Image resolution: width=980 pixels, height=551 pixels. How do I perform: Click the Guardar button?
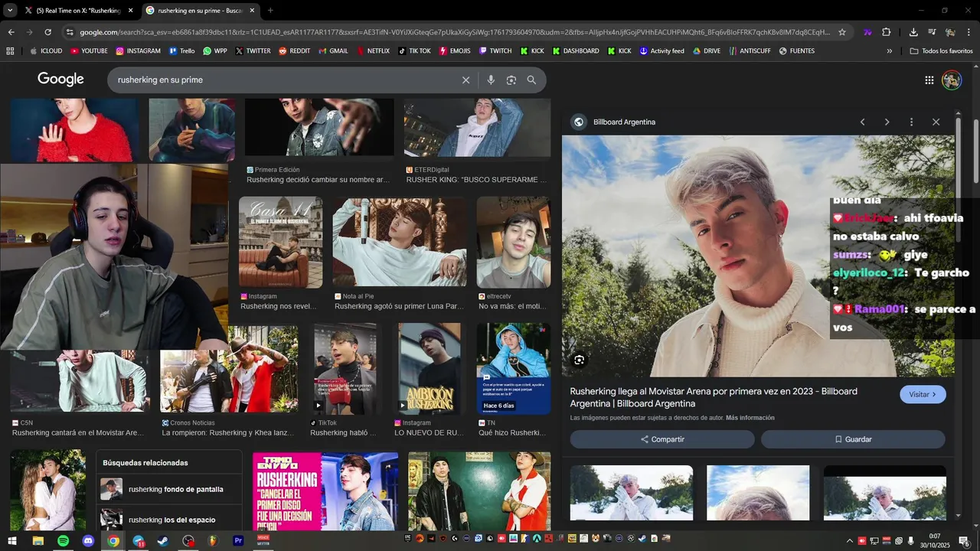point(853,439)
